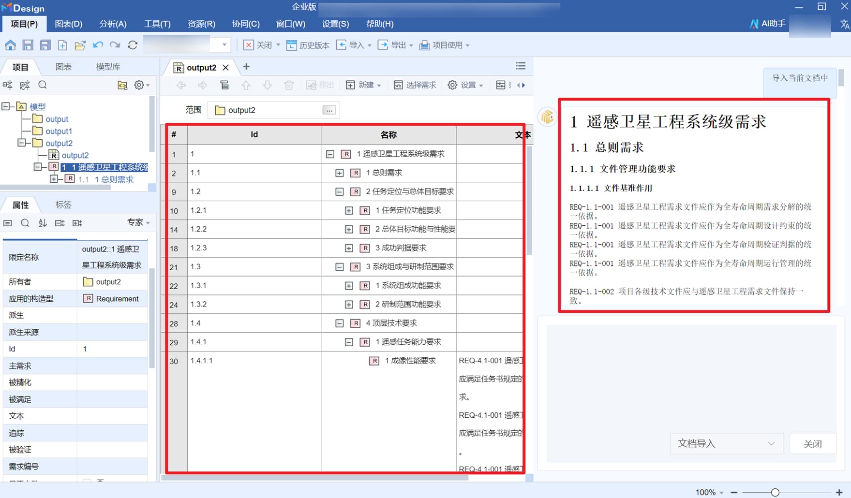The width and height of the screenshot is (851, 498).
Task: Collapse the output2 folder in tree
Action: tap(21, 143)
